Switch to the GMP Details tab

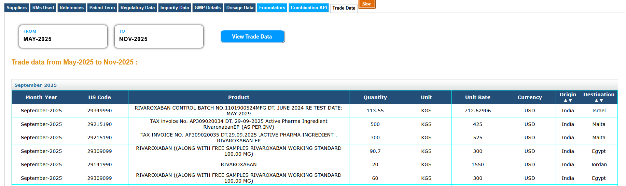(207, 8)
